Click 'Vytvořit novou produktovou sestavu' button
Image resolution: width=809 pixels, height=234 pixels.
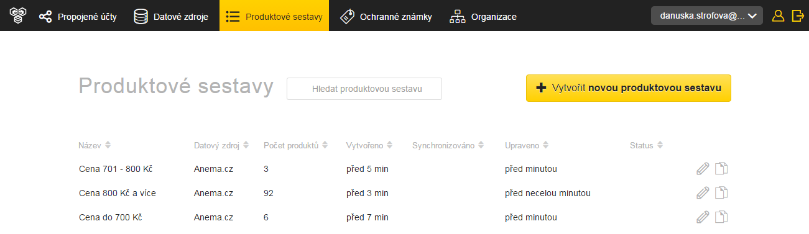(x=629, y=88)
